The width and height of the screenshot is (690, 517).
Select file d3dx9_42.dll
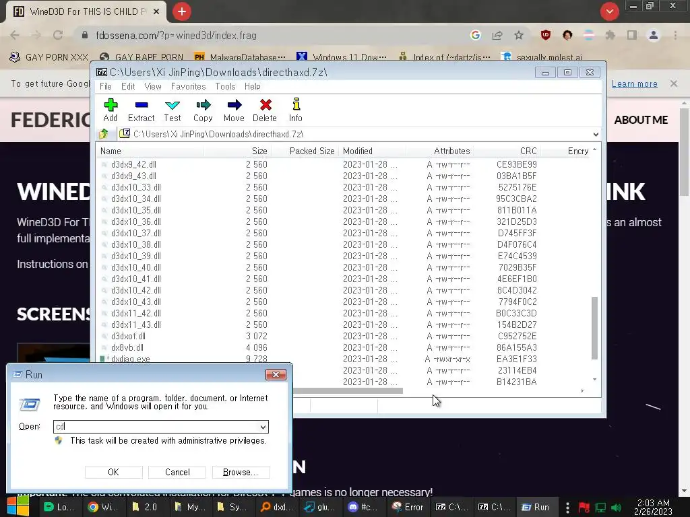point(133,164)
